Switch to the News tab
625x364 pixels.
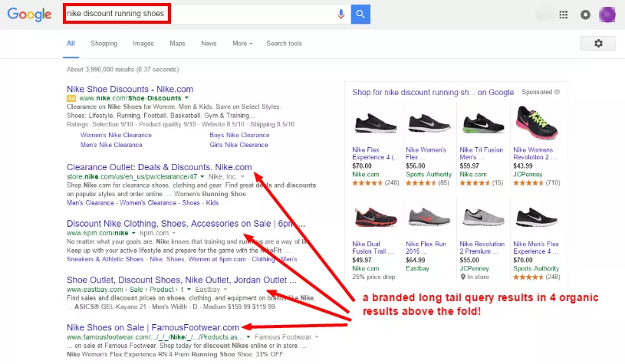[209, 44]
